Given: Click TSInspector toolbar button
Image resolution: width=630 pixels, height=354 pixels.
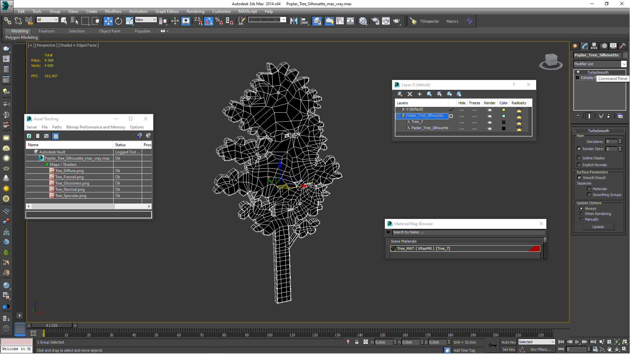Looking at the screenshot, I should point(429,21).
